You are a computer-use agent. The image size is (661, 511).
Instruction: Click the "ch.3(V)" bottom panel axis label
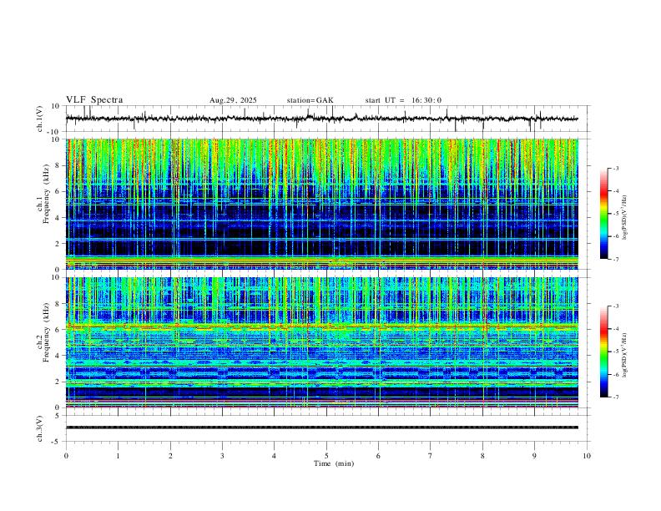(x=40, y=428)
